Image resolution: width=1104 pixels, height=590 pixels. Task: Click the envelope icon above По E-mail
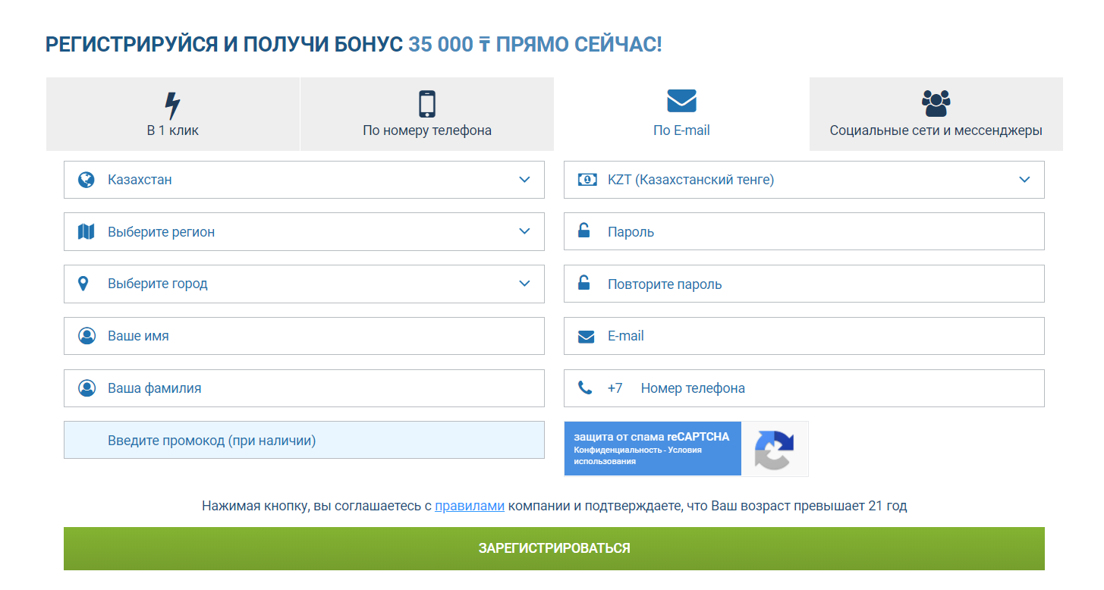click(x=681, y=101)
